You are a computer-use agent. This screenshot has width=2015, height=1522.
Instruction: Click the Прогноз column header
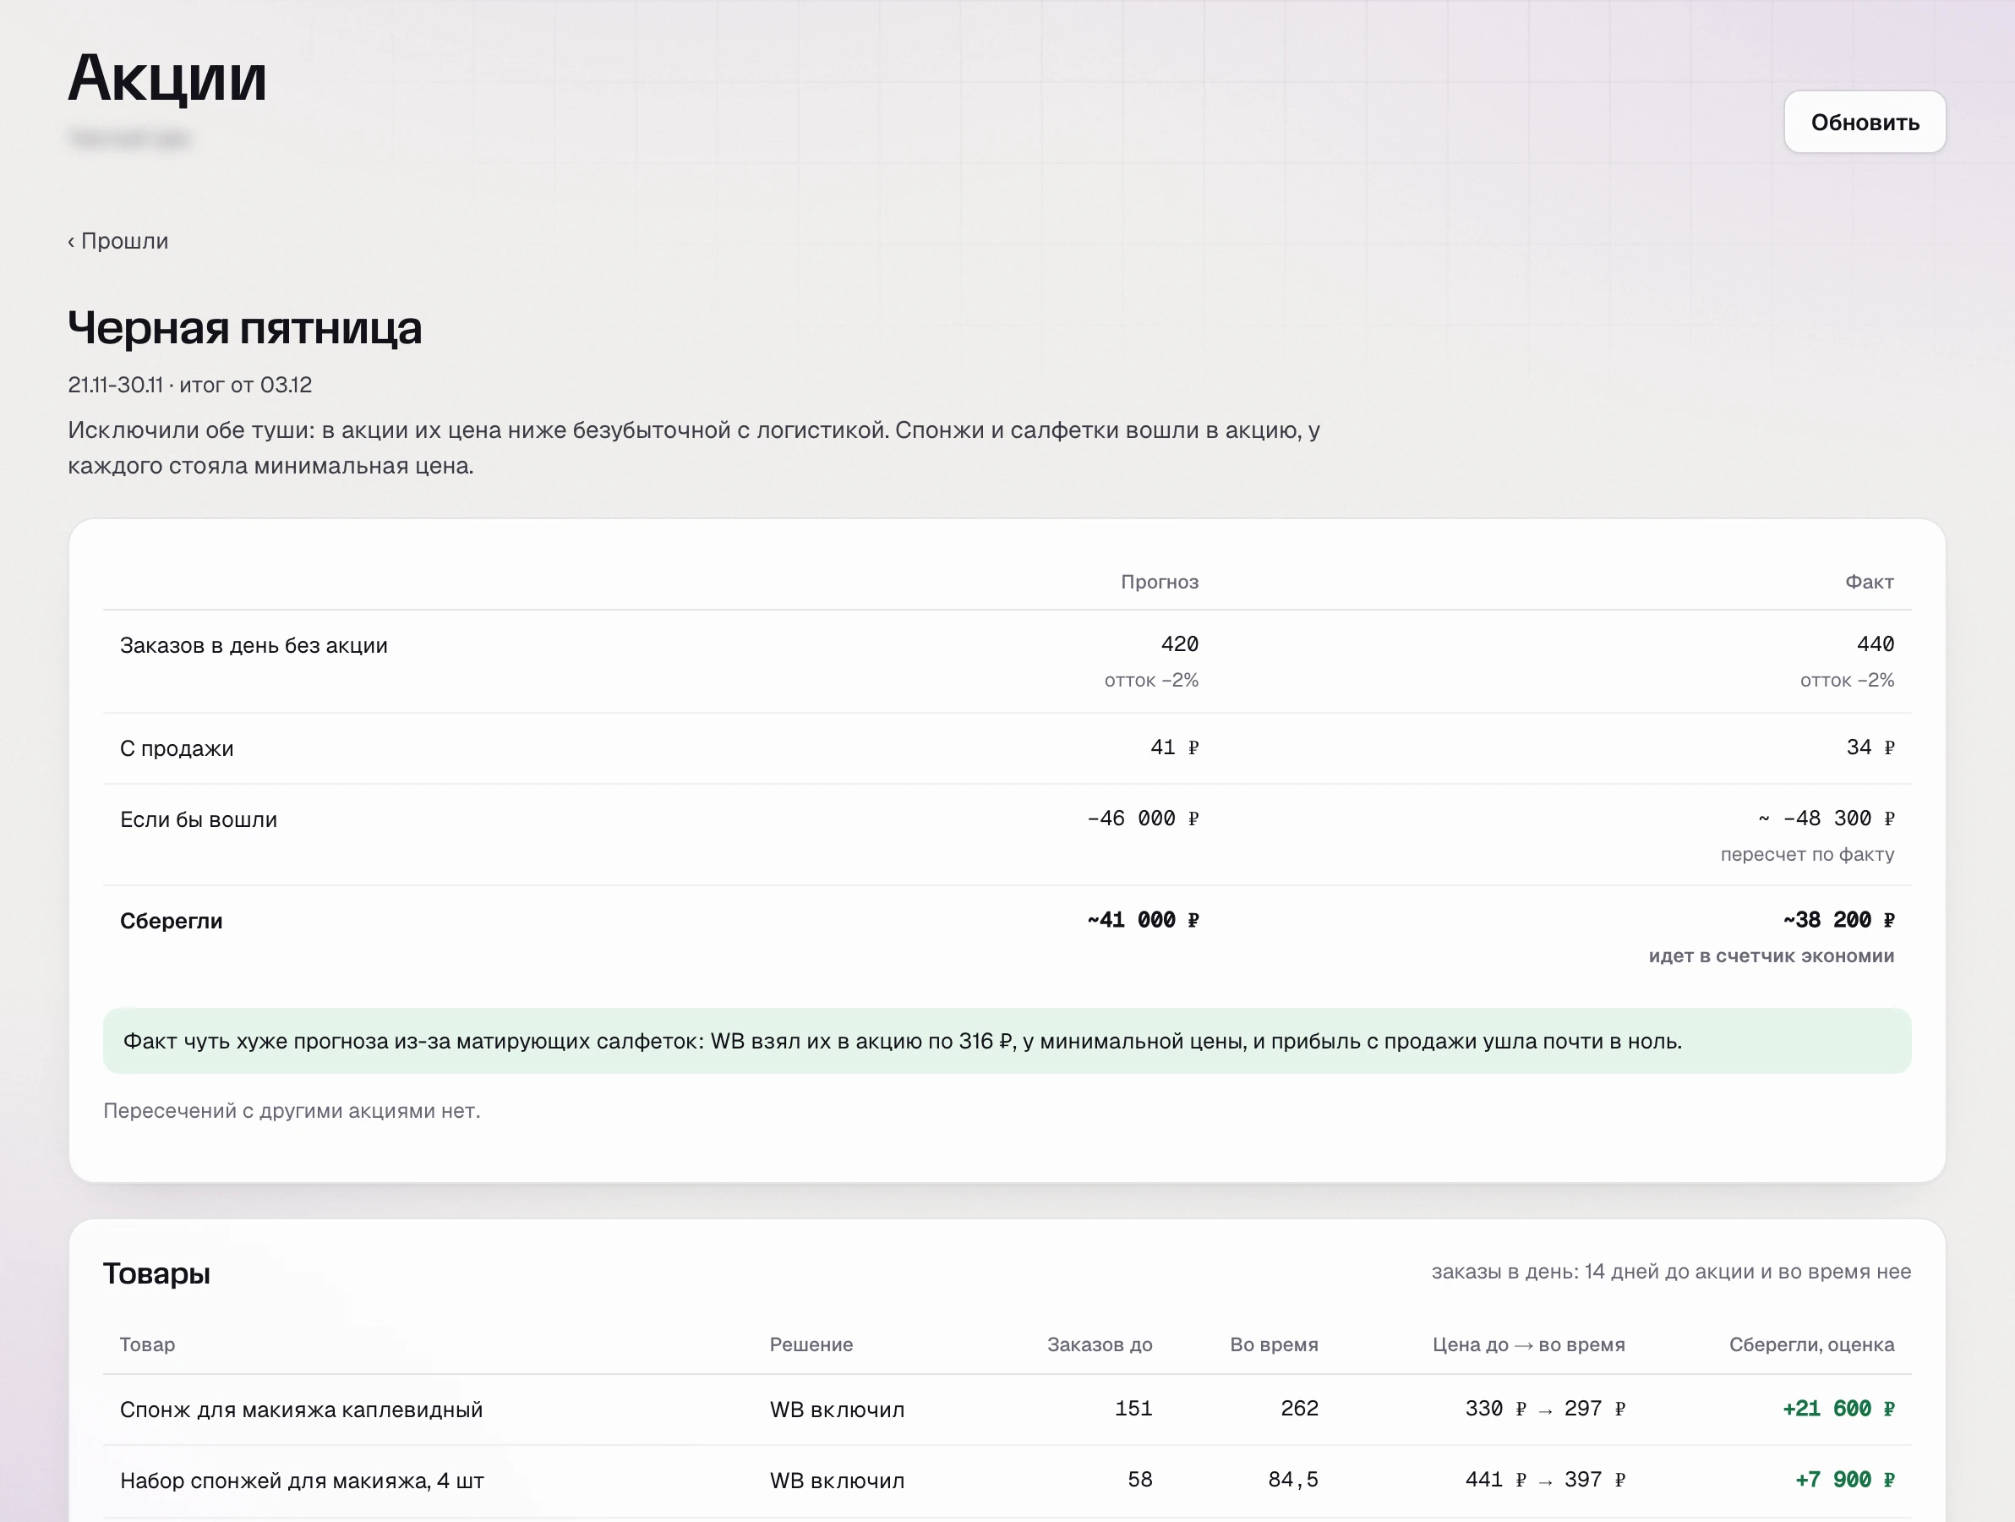1159,582
